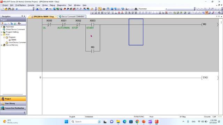The height and width of the screenshot is (125, 223).
Task: Select MAIN program in tree
Action: point(14,40)
